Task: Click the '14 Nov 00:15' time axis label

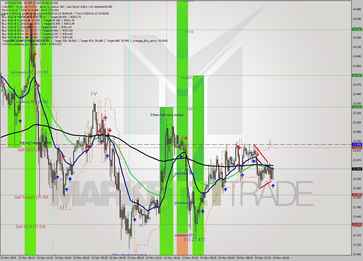Action: tap(208, 258)
